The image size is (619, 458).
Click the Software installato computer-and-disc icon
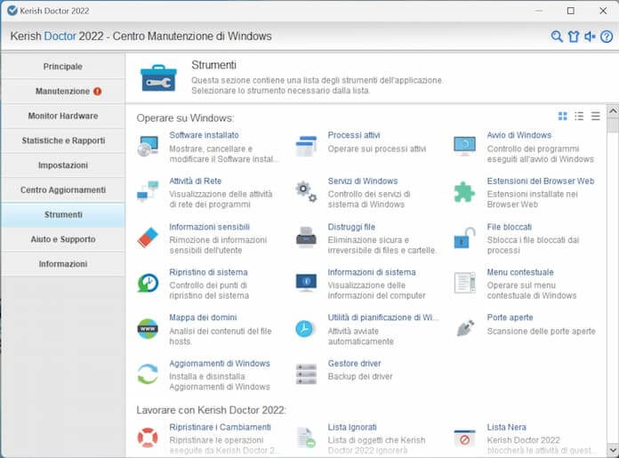point(148,146)
